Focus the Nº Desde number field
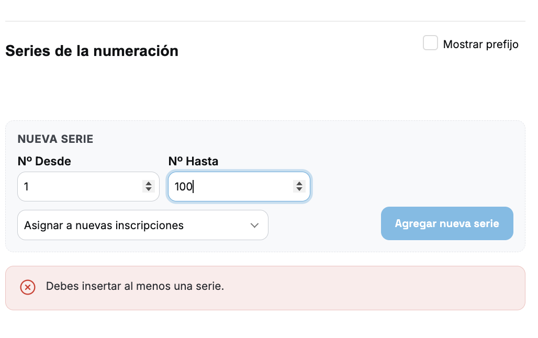 click(x=88, y=186)
